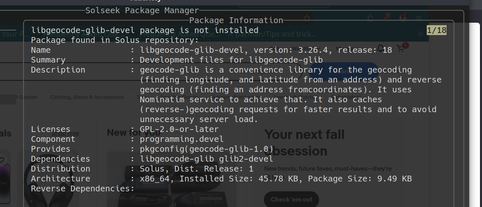The height and width of the screenshot is (207, 482).
Task: Open the browser hamburger menu
Action: pos(419,18)
